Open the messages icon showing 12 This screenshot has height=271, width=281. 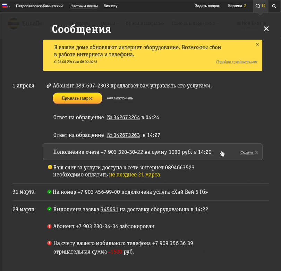coord(260,6)
